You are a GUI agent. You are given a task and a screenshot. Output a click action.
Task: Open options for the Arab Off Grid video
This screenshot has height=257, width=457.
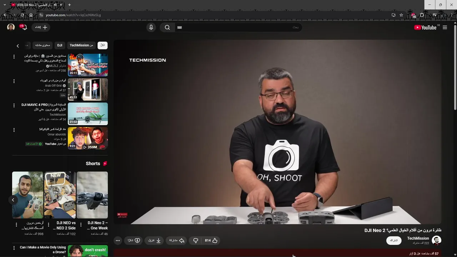(14, 81)
